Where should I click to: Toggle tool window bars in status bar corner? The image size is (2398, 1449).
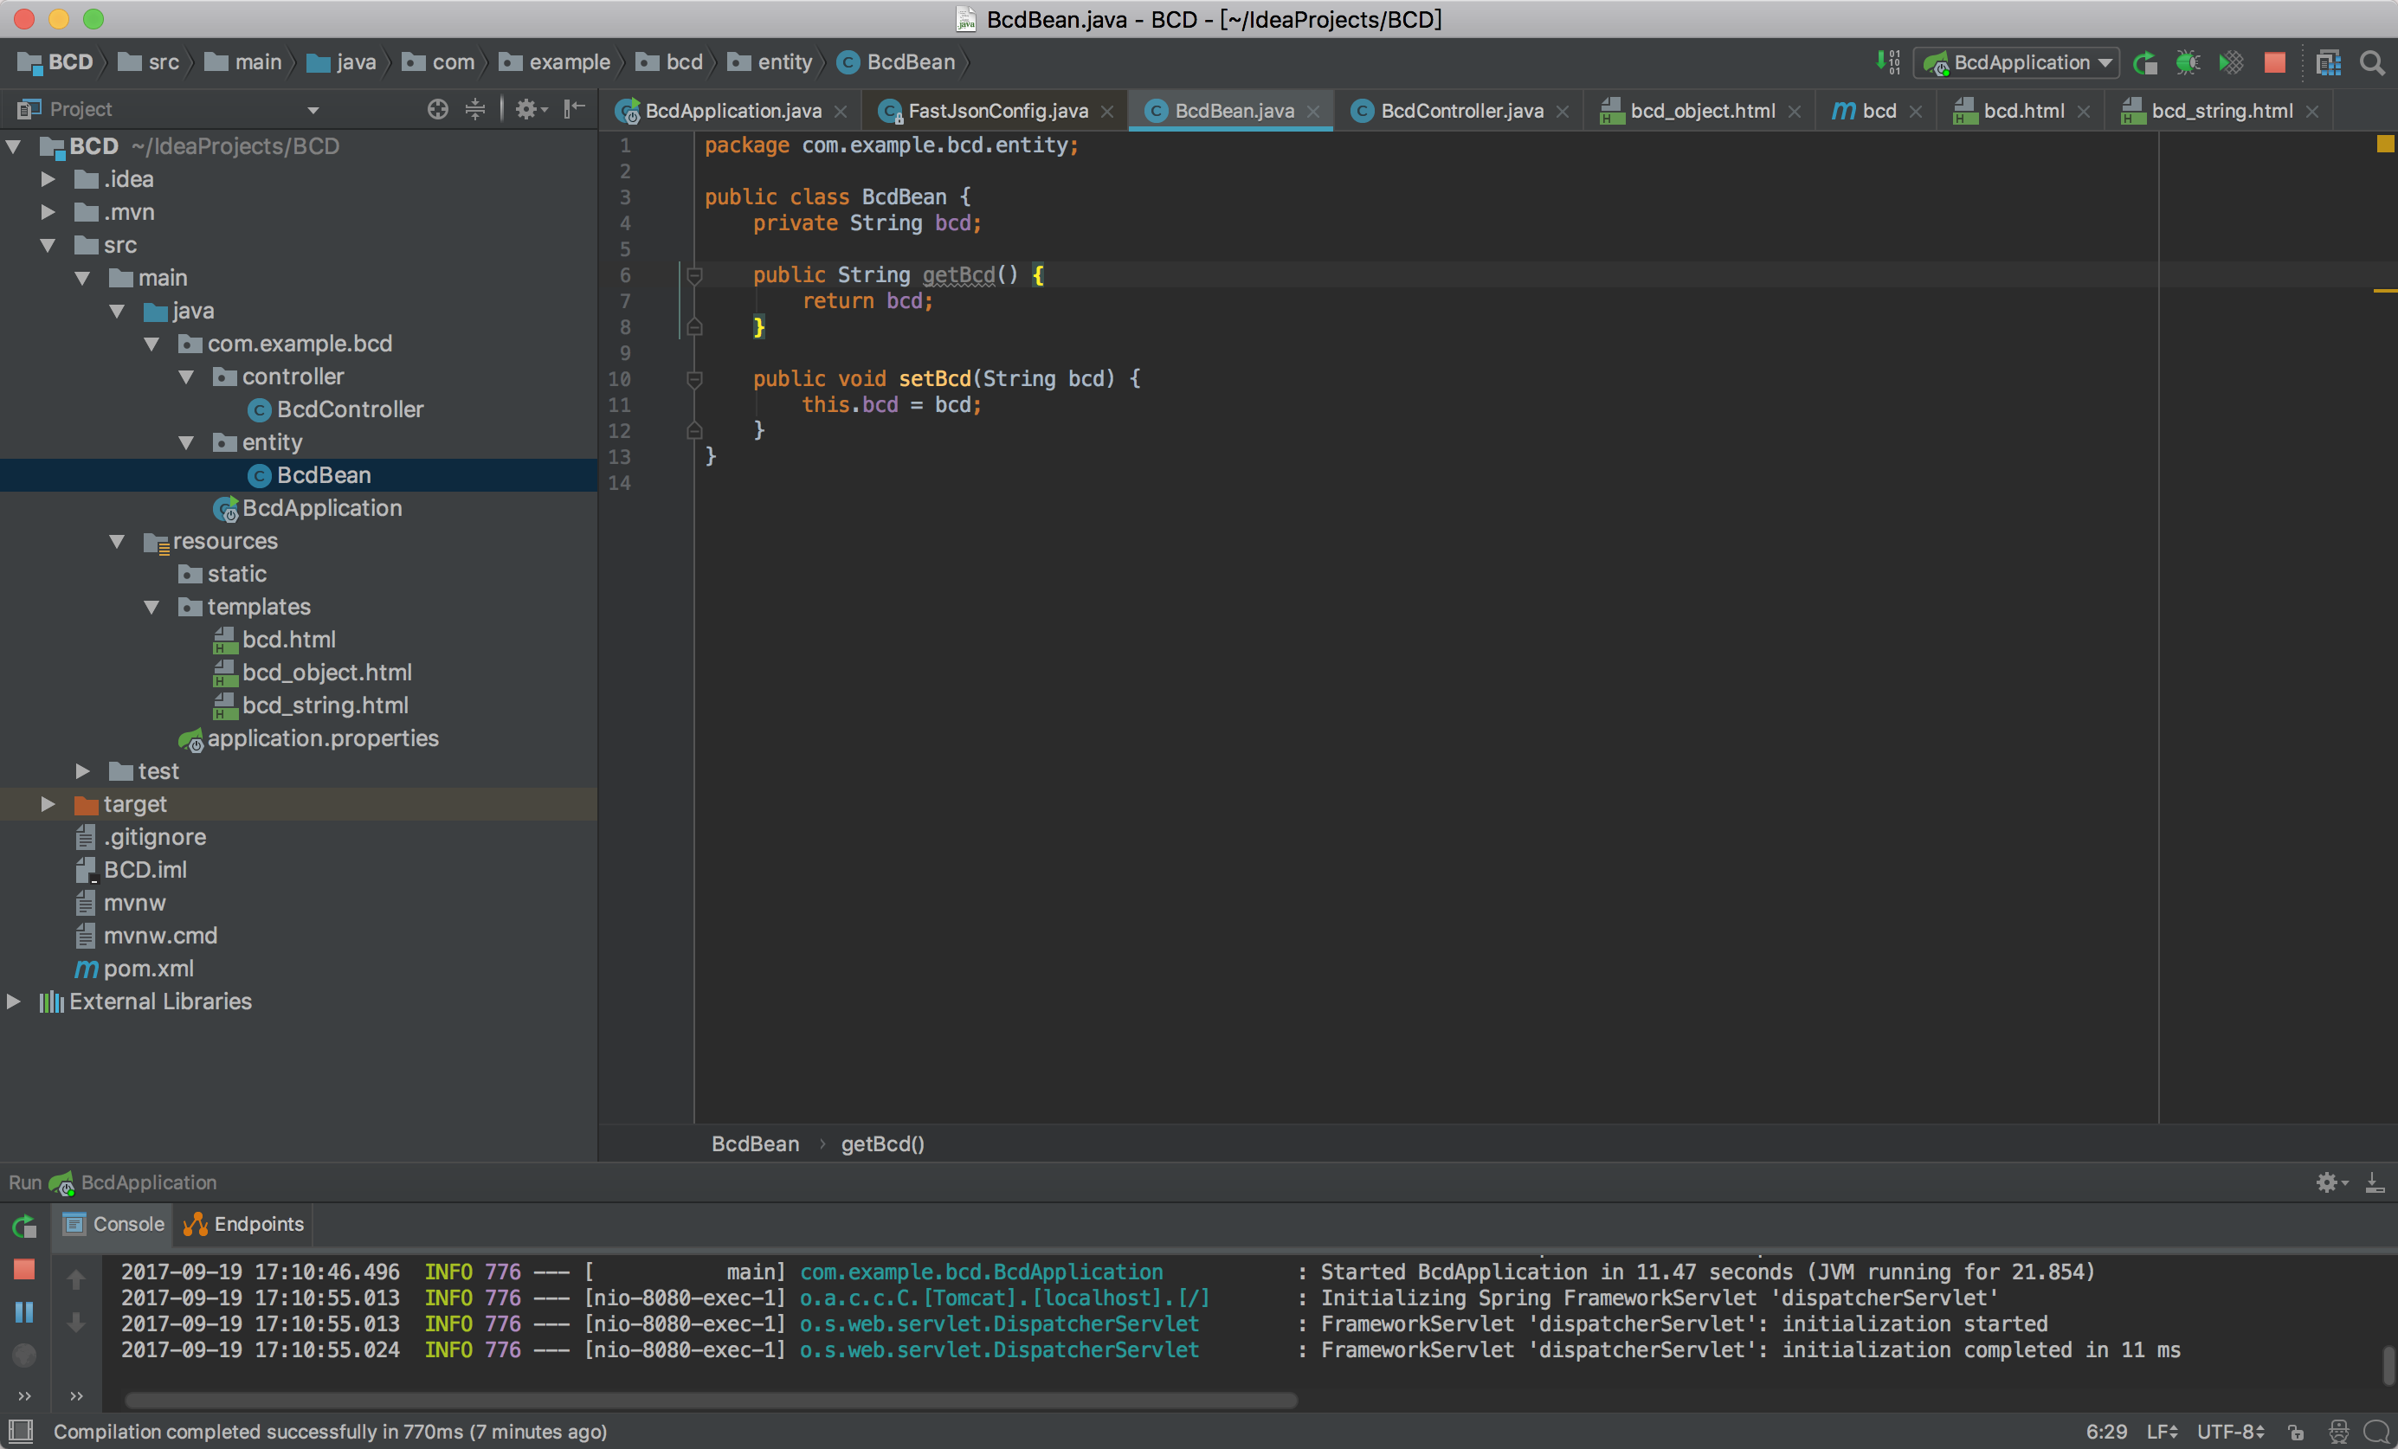tap(21, 1431)
